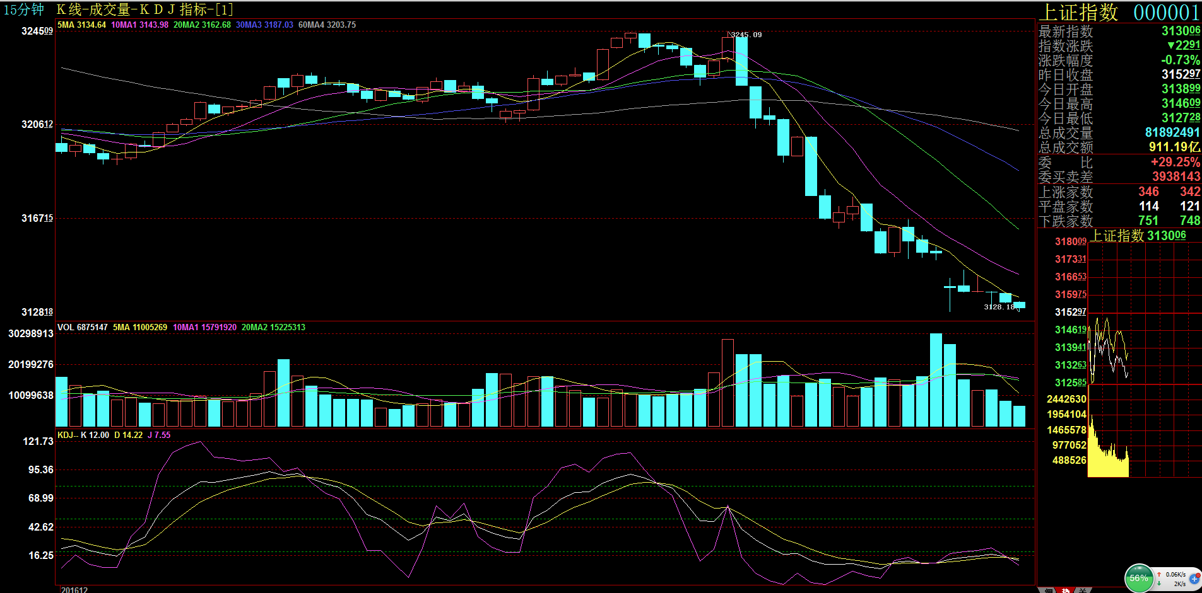The image size is (1202, 593).
Task: Switch to the 关 tab at bottom
Action: click(1082, 590)
